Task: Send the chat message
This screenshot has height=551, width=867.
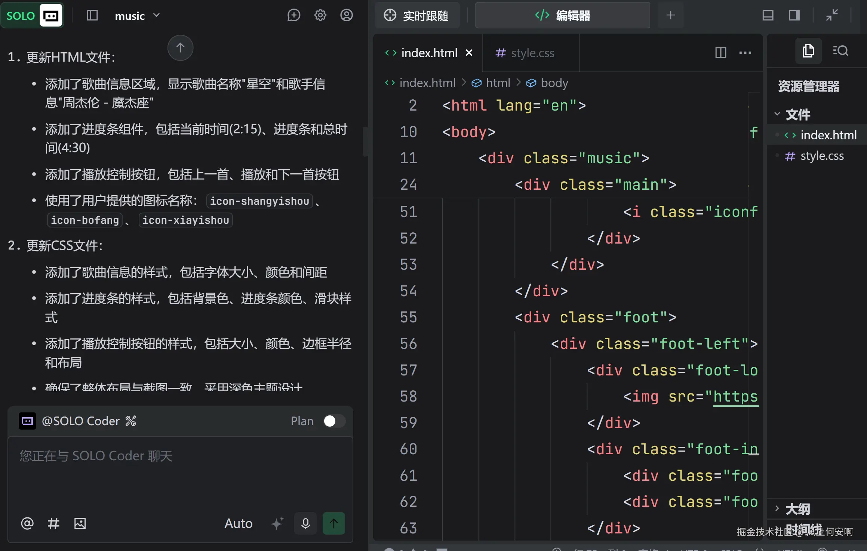Action: [333, 523]
